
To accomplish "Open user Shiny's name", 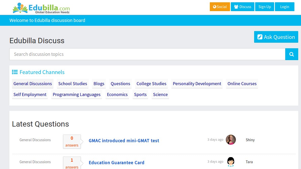I will tap(250, 140).
